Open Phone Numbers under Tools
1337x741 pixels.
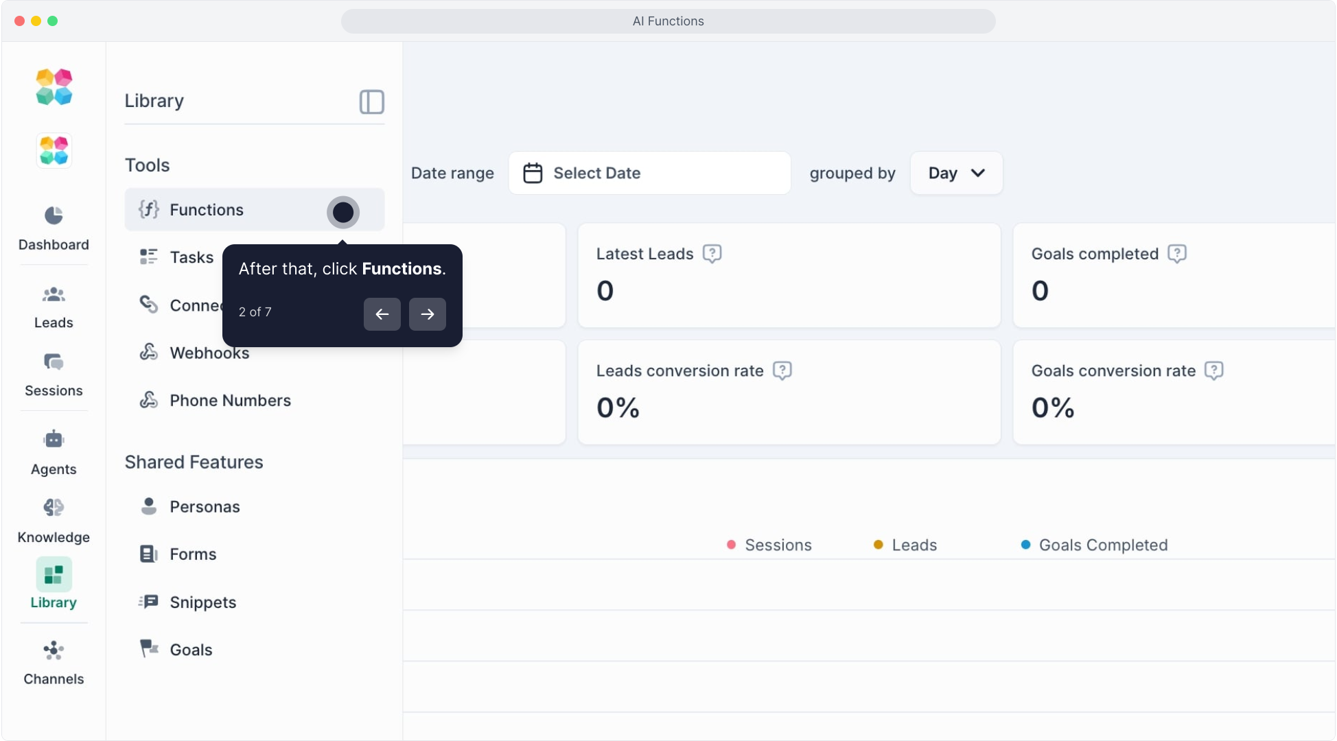click(x=230, y=401)
